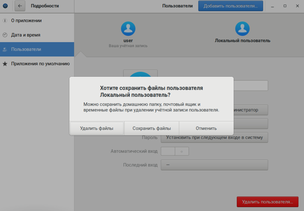Viewport: 304px width, 211px height.
Task: Open the Дата и время section
Action: pyautogui.click(x=26, y=35)
